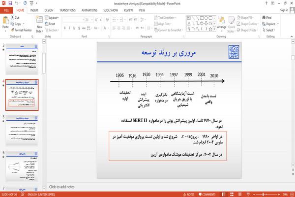The width and height of the screenshot is (295, 197).
Task: Toggle Strikethrough formatting
Action: [x=84, y=28]
